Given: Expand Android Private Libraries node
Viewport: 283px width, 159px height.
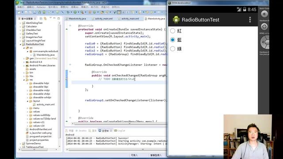Looking at the screenshot, I should (24, 66).
